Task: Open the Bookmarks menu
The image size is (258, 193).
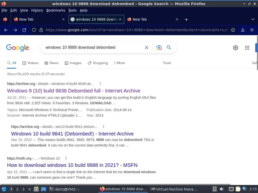Action: click(x=56, y=10)
